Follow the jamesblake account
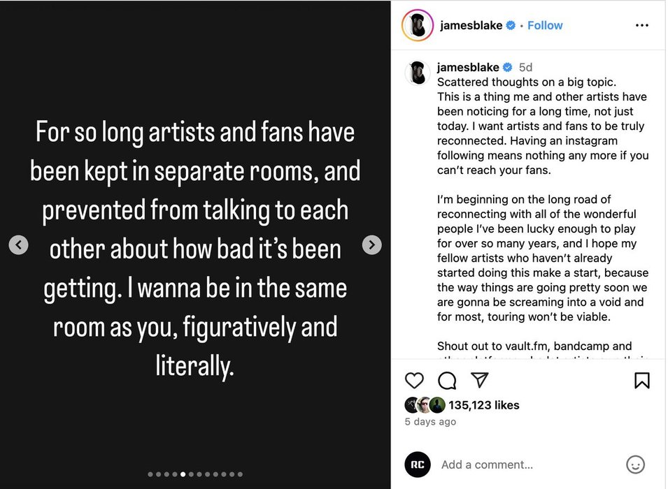This screenshot has height=489, width=668. (x=545, y=25)
